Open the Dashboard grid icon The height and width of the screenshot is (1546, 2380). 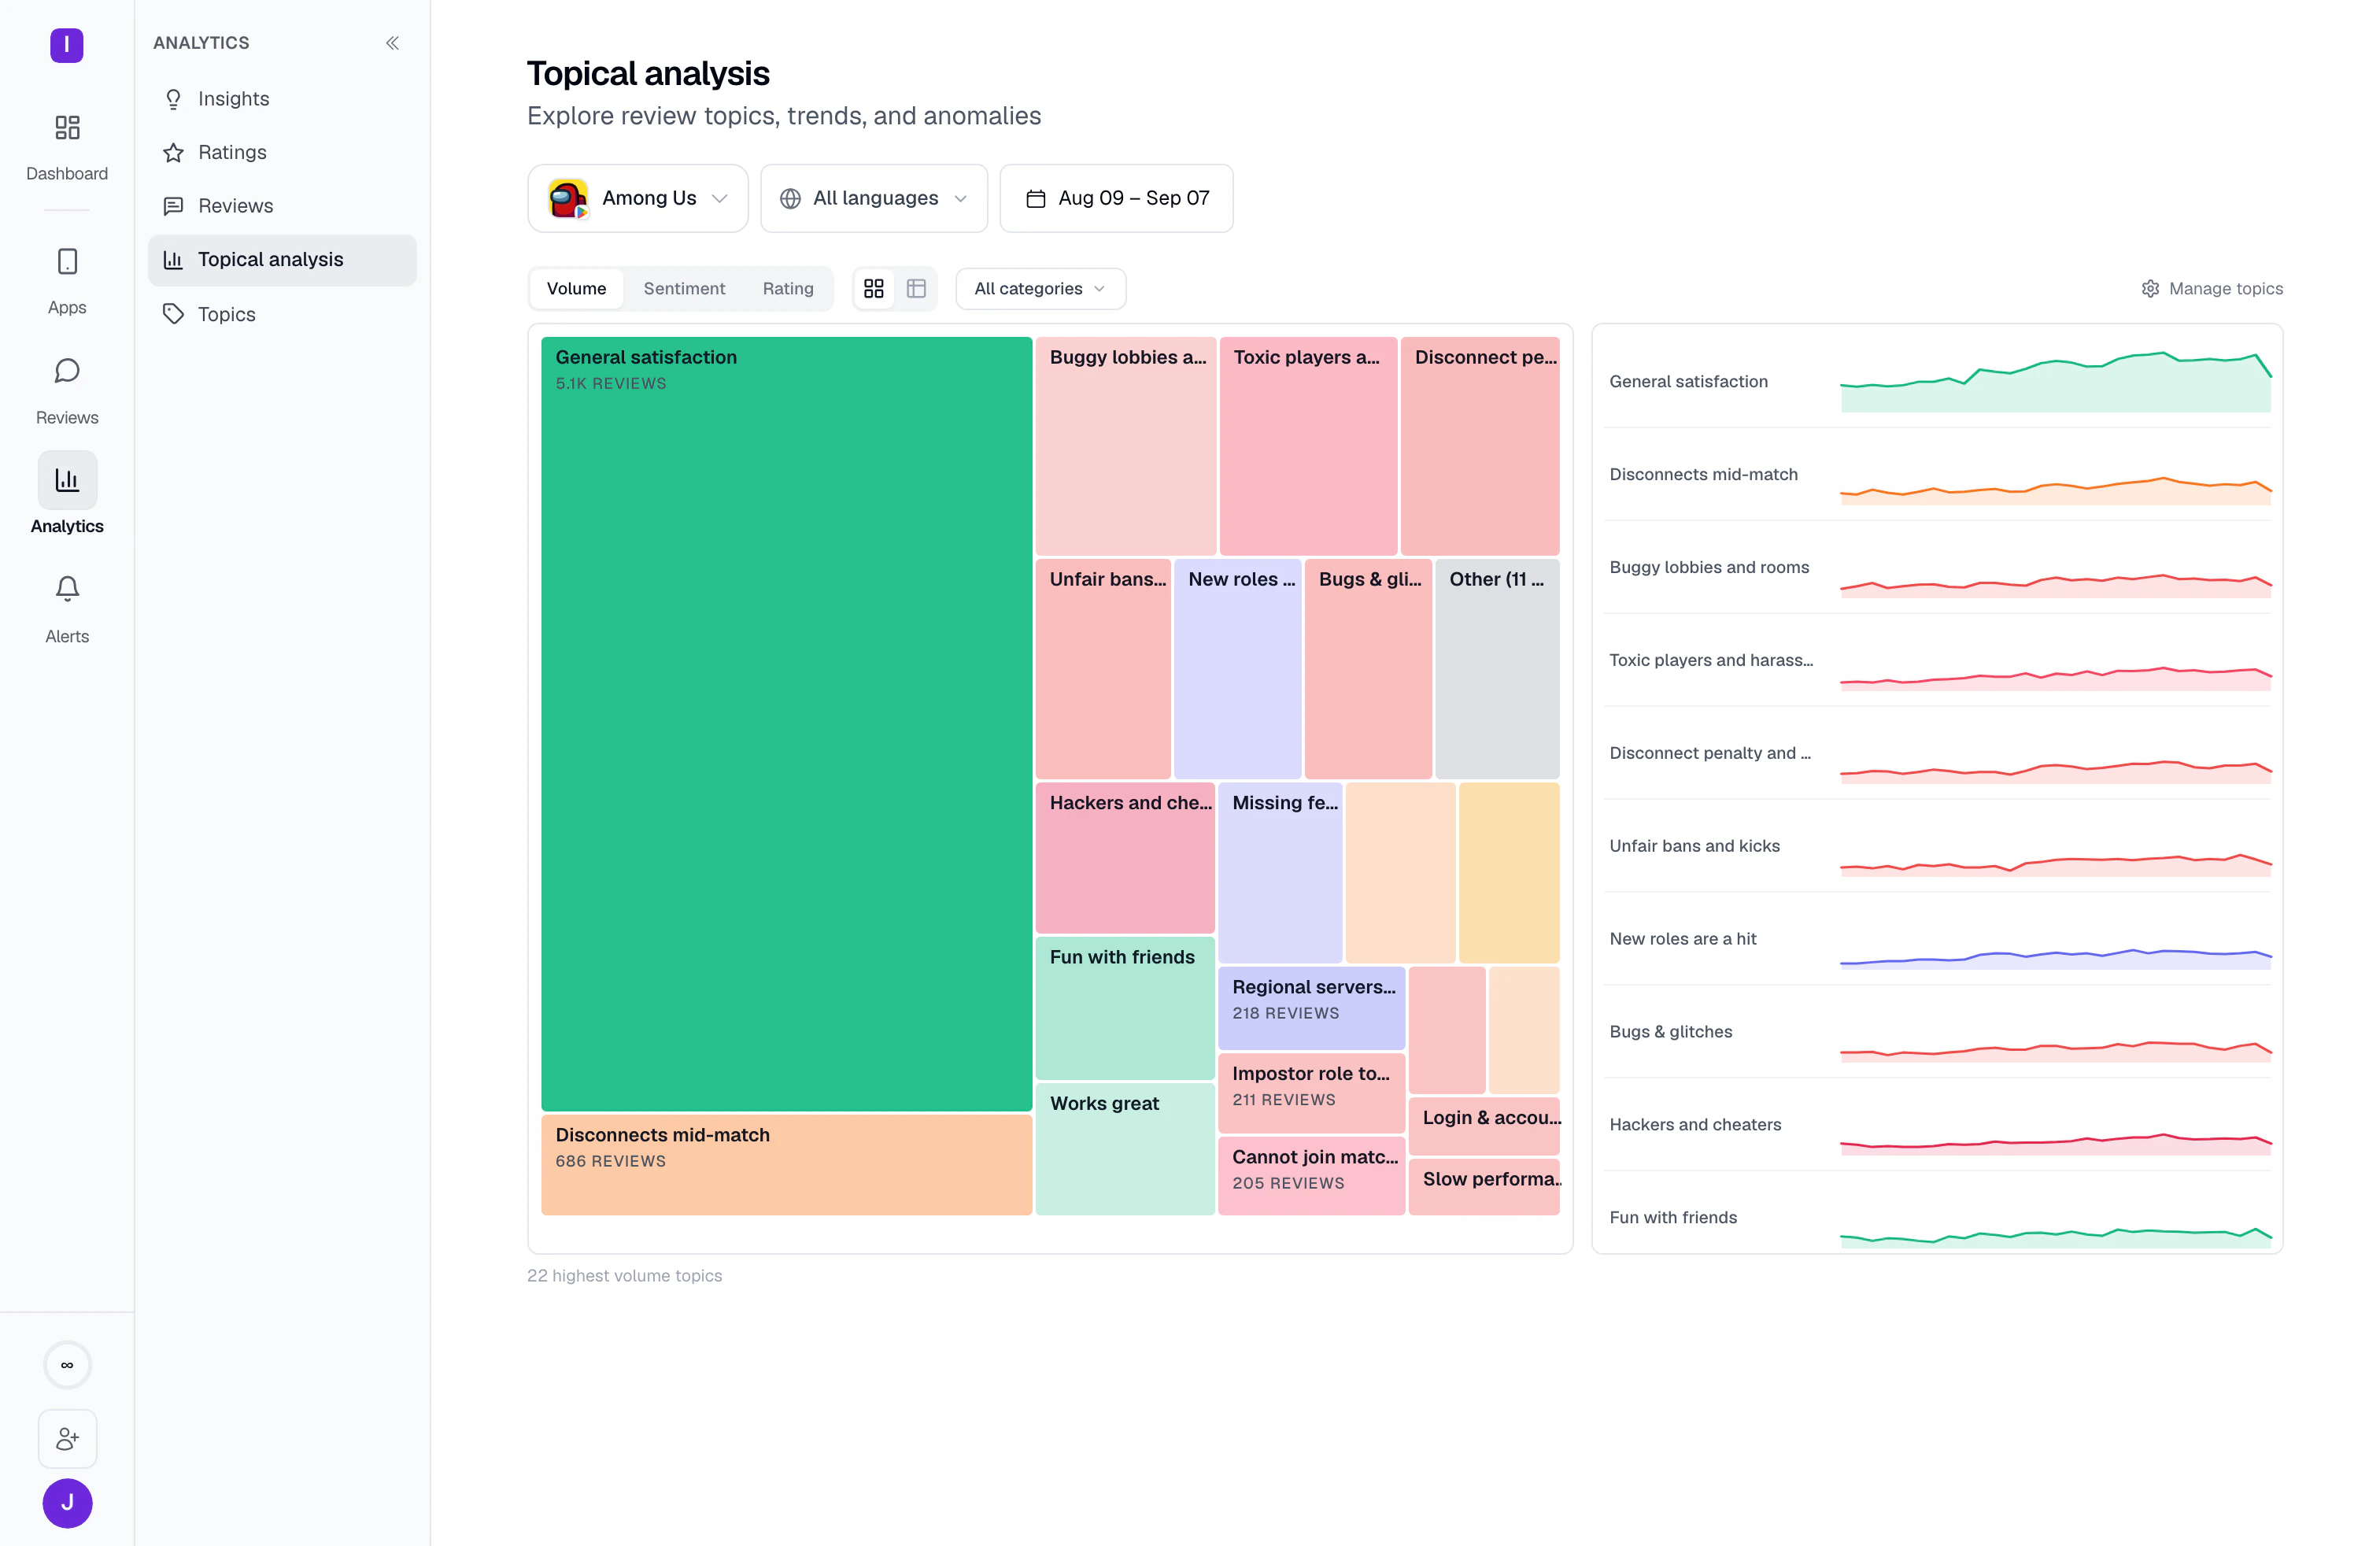click(x=67, y=127)
